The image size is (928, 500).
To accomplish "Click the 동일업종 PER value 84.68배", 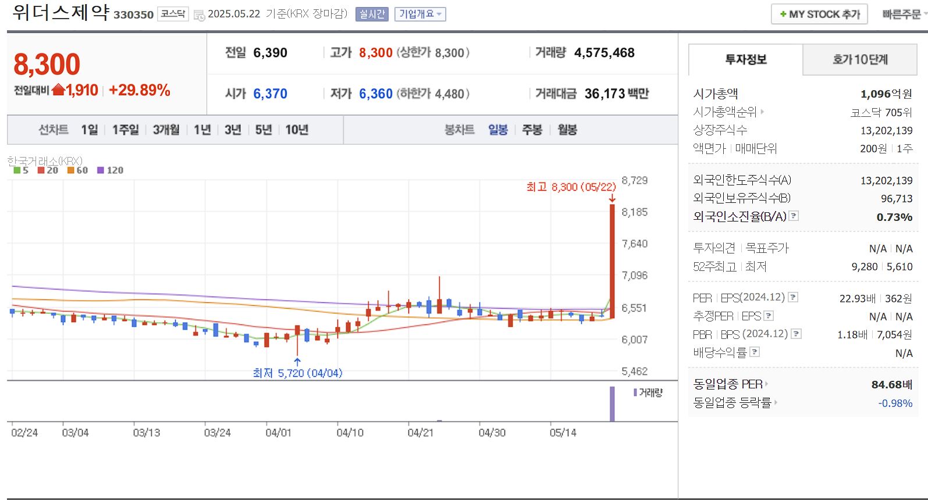I will pos(891,384).
